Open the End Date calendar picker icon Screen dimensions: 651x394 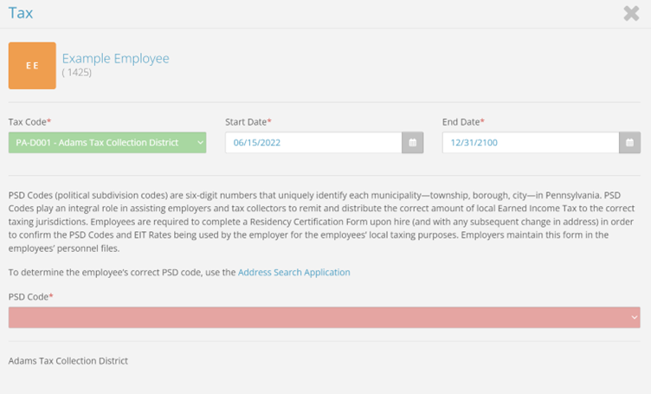(x=630, y=142)
